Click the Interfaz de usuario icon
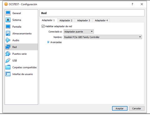This screenshot has height=127, width=150. (x=8, y=74)
